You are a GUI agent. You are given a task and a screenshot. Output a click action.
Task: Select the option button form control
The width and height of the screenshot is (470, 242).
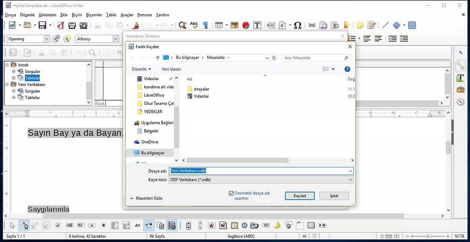point(104,225)
